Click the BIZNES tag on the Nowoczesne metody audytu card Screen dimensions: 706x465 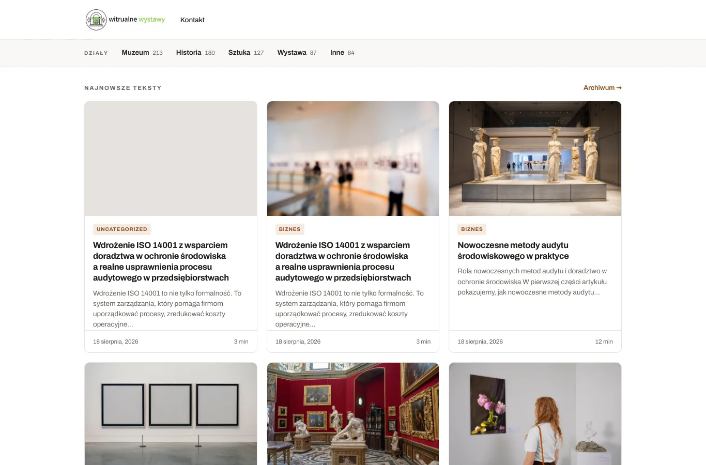click(x=472, y=229)
